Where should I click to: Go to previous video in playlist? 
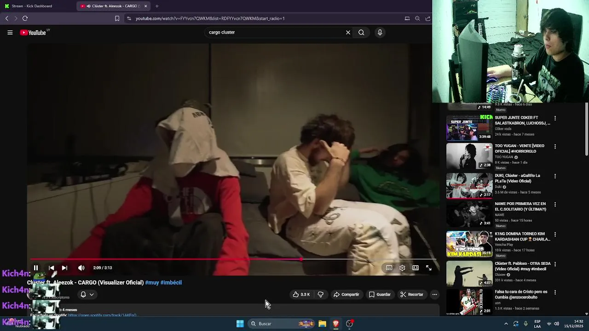tap(51, 268)
